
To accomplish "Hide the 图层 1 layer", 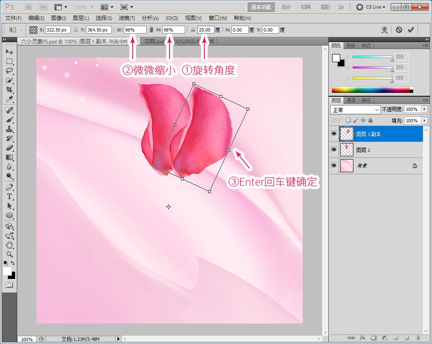I will pyautogui.click(x=334, y=150).
